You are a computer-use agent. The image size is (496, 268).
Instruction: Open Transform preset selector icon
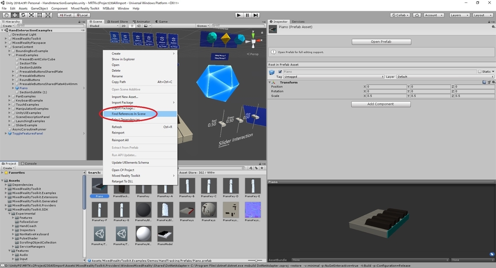(488, 82)
